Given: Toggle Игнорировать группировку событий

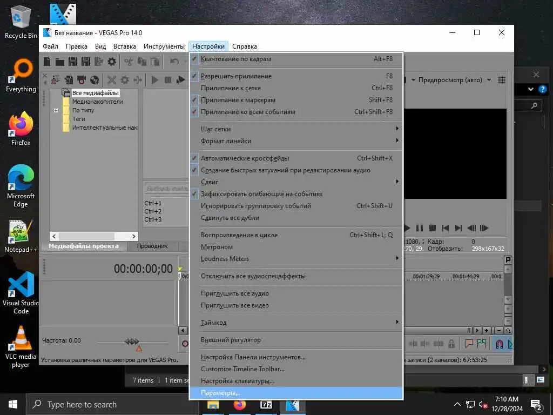Looking at the screenshot, I should (x=296, y=206).
